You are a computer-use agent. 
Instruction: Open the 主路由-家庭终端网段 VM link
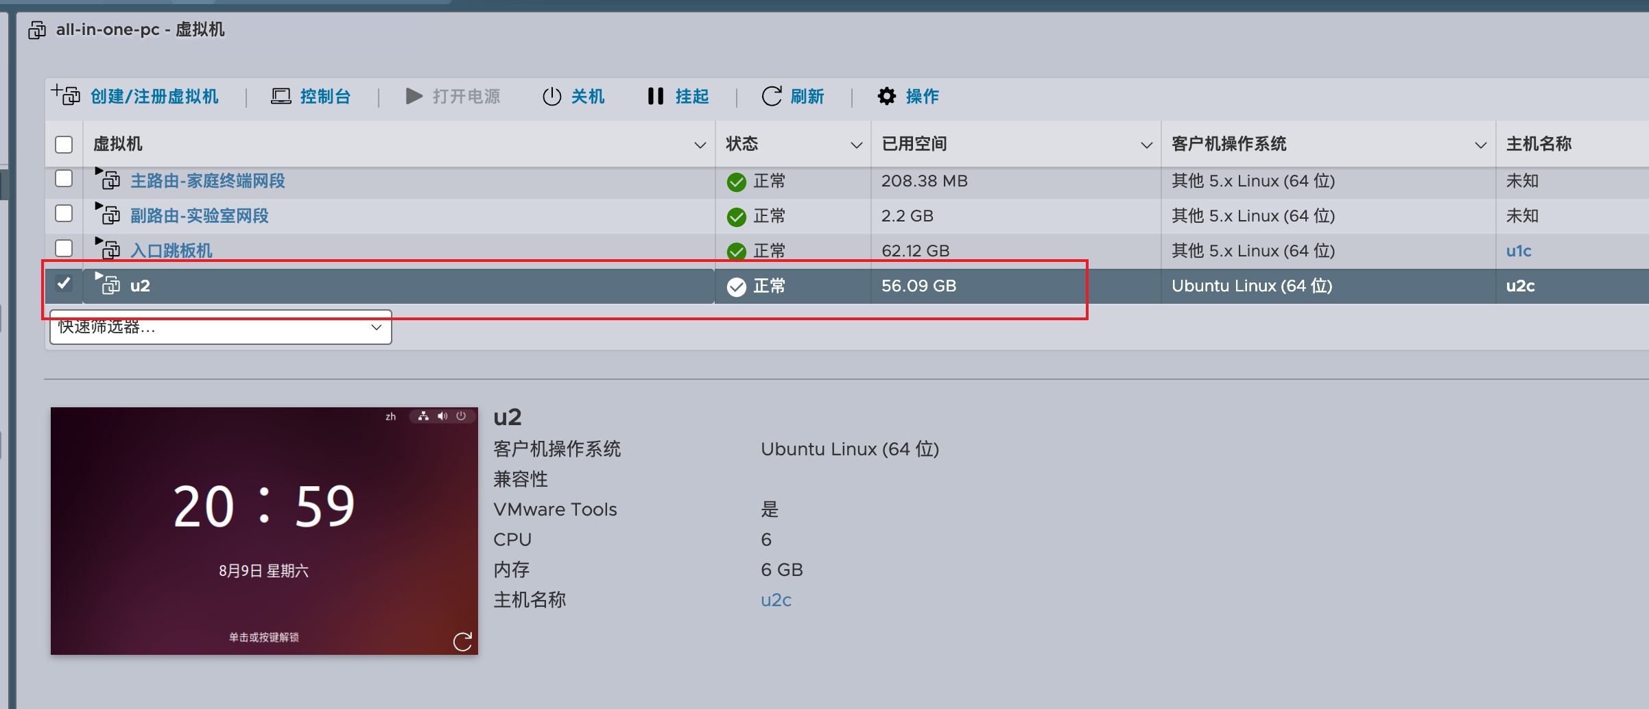click(x=208, y=181)
